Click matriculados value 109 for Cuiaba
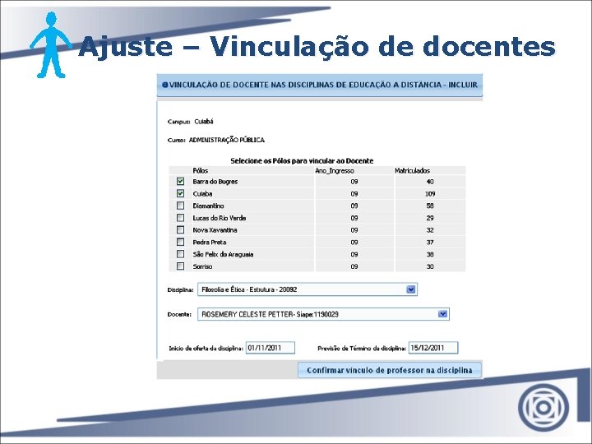592x444 pixels. (430, 194)
